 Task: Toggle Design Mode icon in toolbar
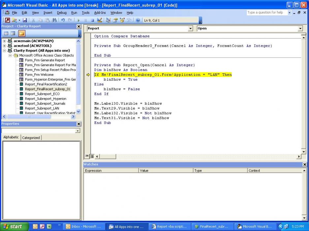point(100,20)
